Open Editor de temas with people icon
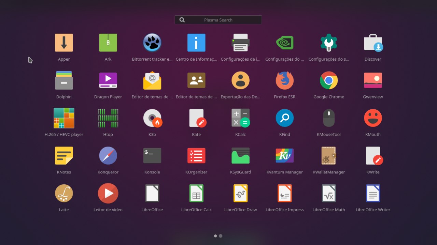Screen dimensions: 437x245 pos(196,80)
